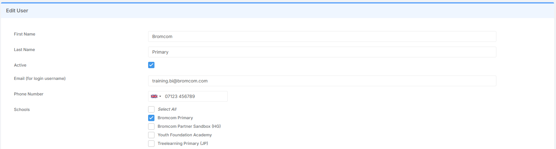This screenshot has height=149, width=556.
Task: Focus the First Name text field
Action: [322, 36]
